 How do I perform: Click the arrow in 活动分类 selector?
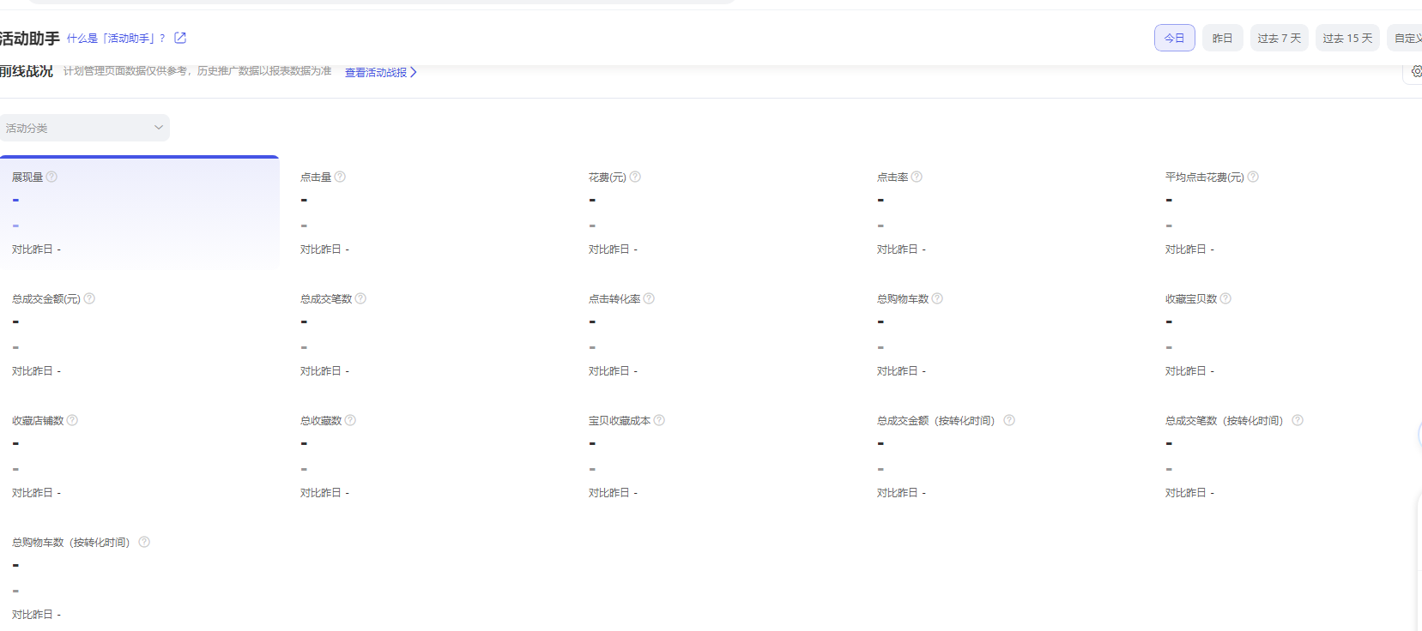pos(159,128)
